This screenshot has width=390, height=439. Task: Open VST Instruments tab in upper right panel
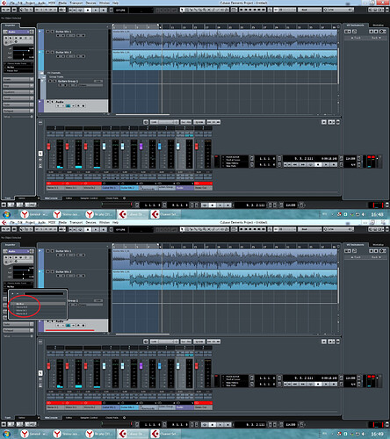click(355, 25)
